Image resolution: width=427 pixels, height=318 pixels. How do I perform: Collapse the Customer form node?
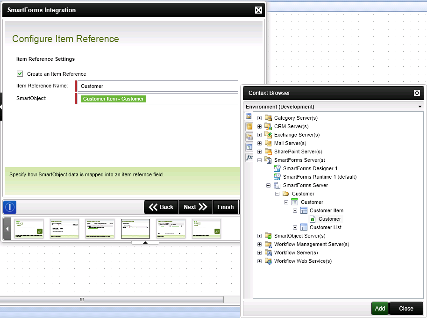click(286, 202)
